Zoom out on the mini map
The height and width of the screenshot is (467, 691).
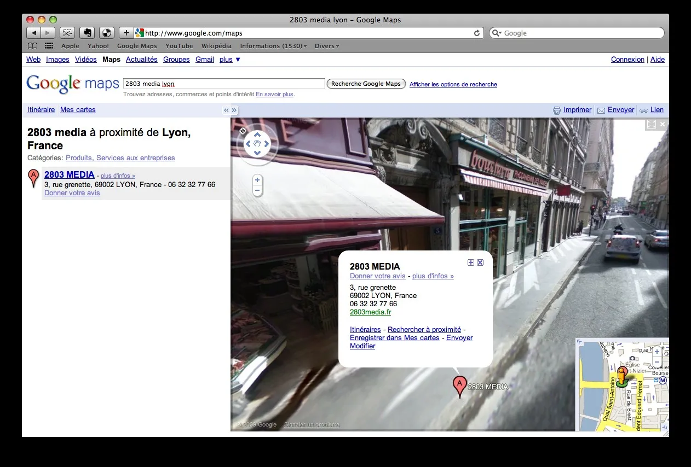(x=657, y=362)
